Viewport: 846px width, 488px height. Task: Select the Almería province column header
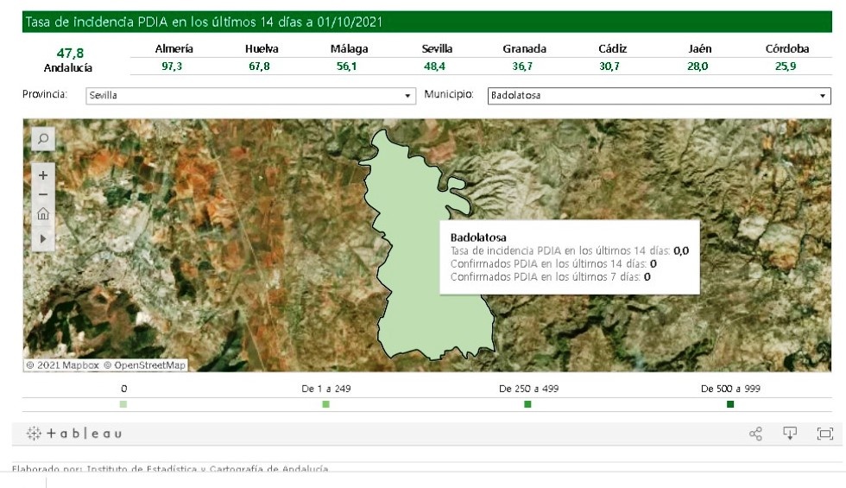[x=174, y=49]
